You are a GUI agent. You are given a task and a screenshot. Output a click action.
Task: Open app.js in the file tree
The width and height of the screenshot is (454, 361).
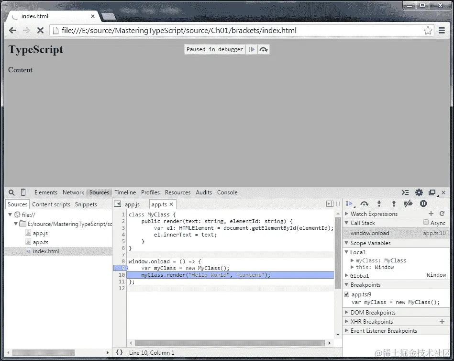click(40, 233)
